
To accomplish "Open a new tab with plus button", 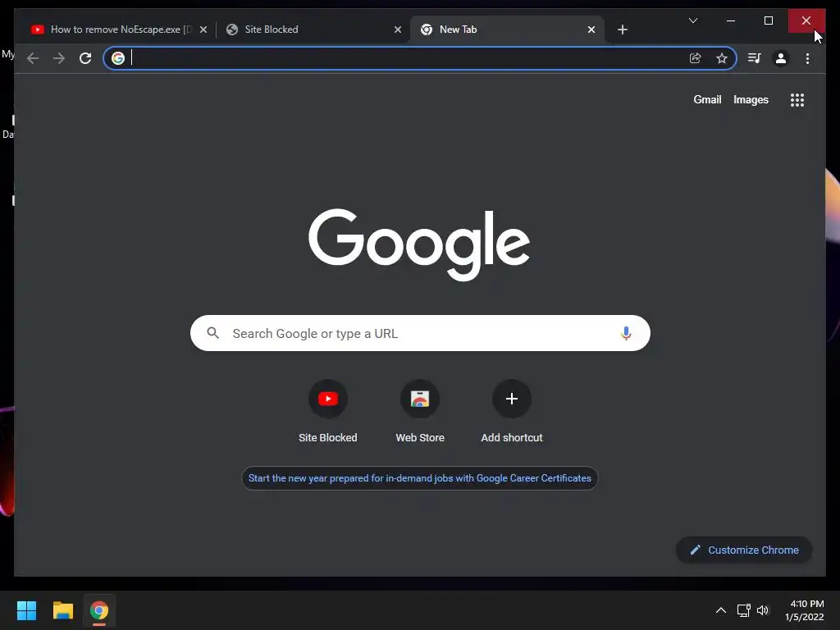I will tap(622, 30).
